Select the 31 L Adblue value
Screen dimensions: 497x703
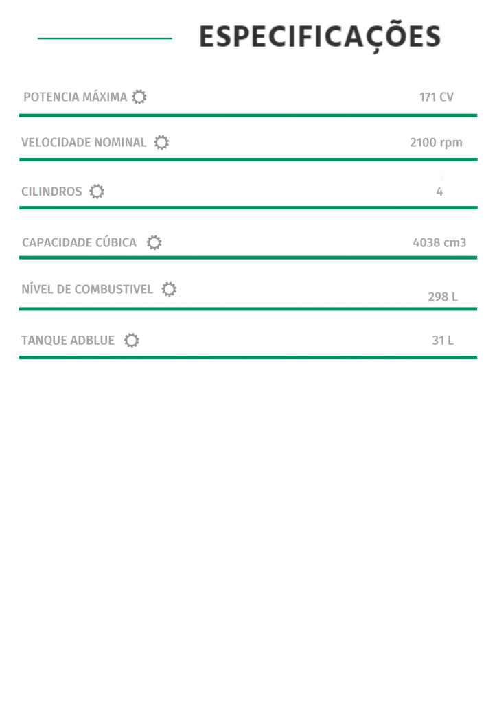[x=443, y=341]
